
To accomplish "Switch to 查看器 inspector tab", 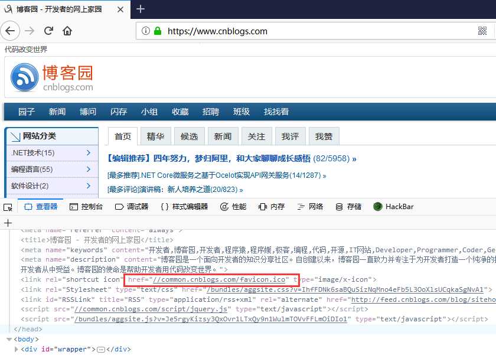I will click(x=41, y=207).
